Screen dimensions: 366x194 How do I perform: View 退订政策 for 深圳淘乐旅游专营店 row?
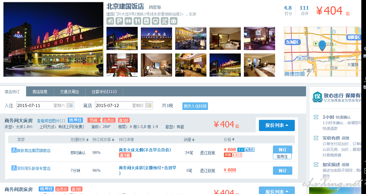pyautogui.click(x=207, y=170)
